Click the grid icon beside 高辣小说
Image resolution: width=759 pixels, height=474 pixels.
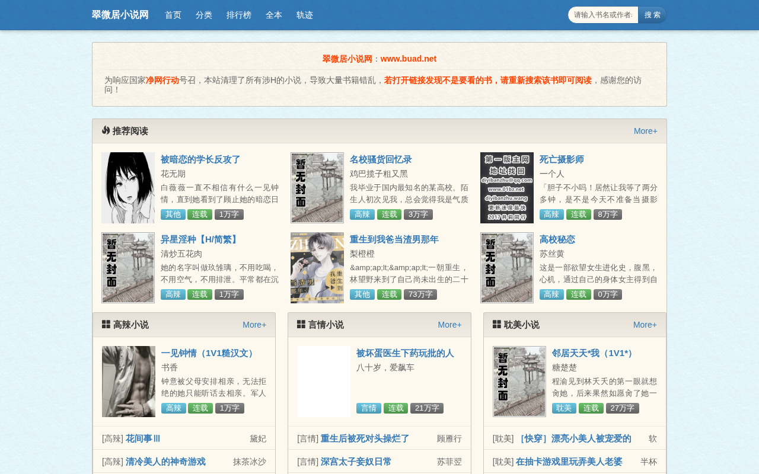pos(106,324)
